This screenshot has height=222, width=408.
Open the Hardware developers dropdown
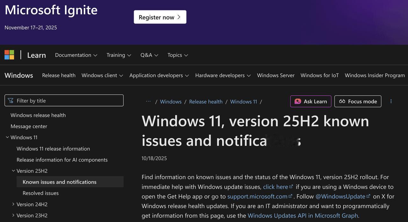click(x=223, y=75)
